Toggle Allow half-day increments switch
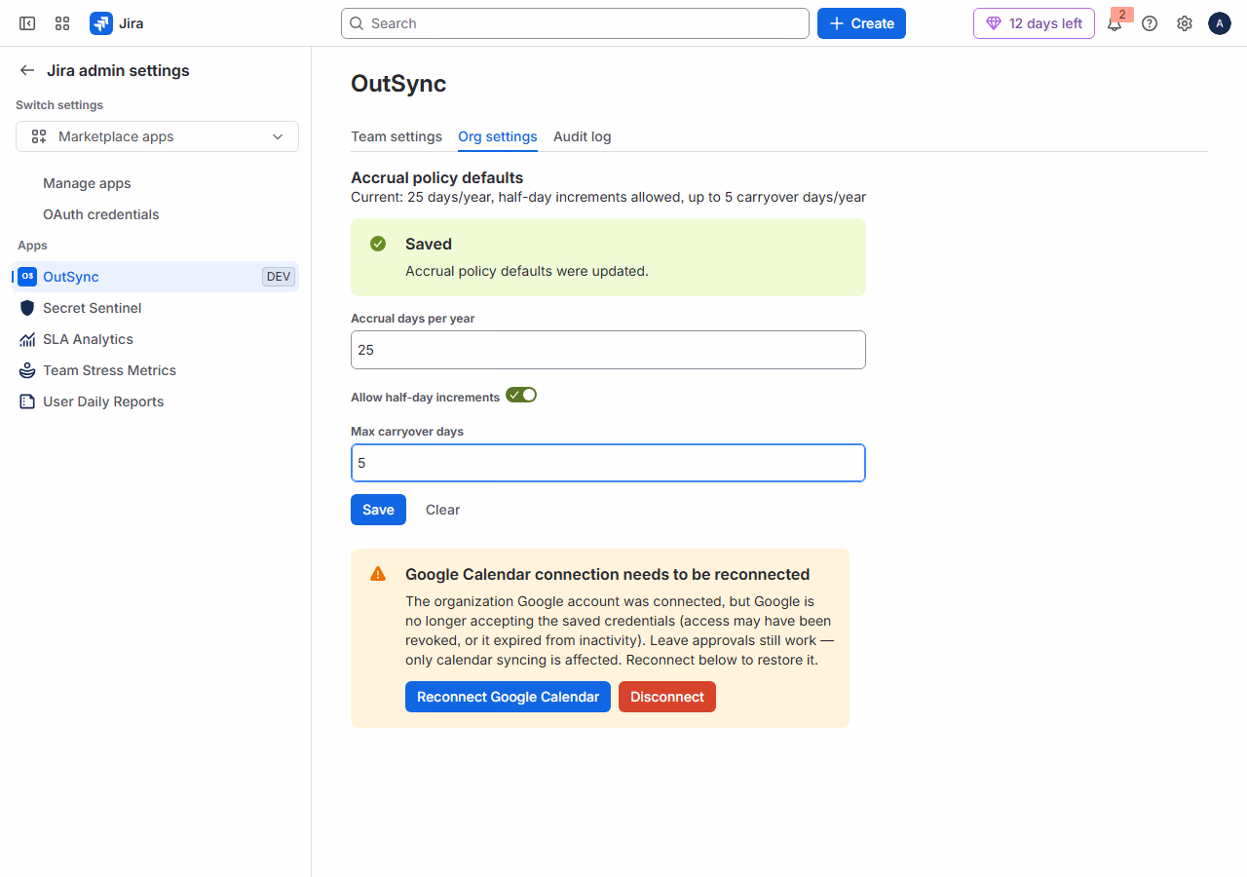The width and height of the screenshot is (1247, 877). tap(521, 395)
